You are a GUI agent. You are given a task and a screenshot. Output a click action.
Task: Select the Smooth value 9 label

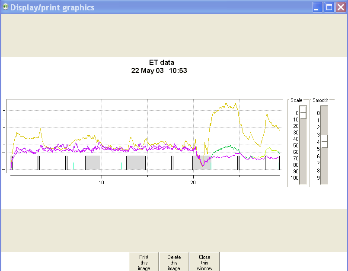(x=318, y=178)
